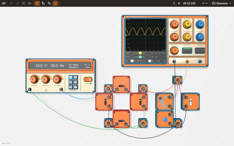
Task: Click the blue CH2 Y POSITION knob
Action: point(200,37)
